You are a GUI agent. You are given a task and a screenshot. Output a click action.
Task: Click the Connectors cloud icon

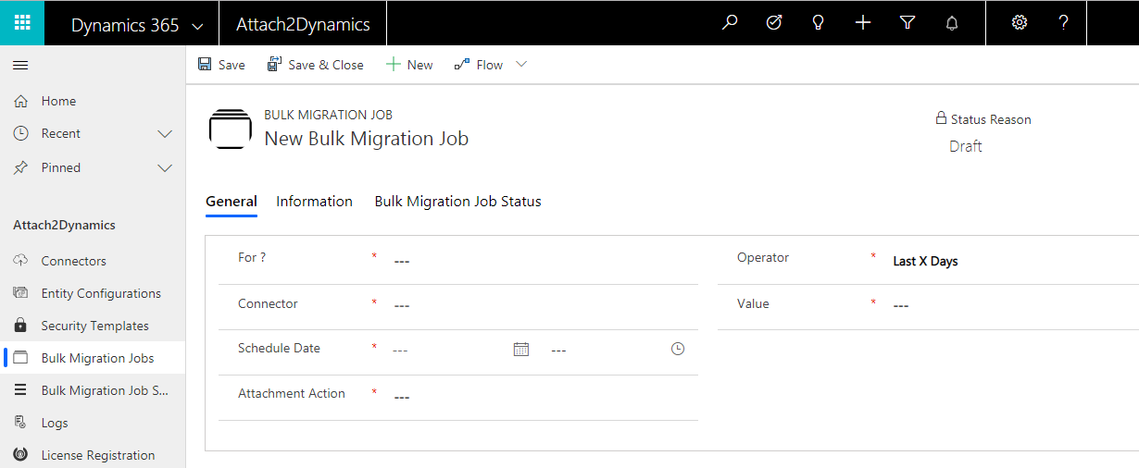(20, 261)
